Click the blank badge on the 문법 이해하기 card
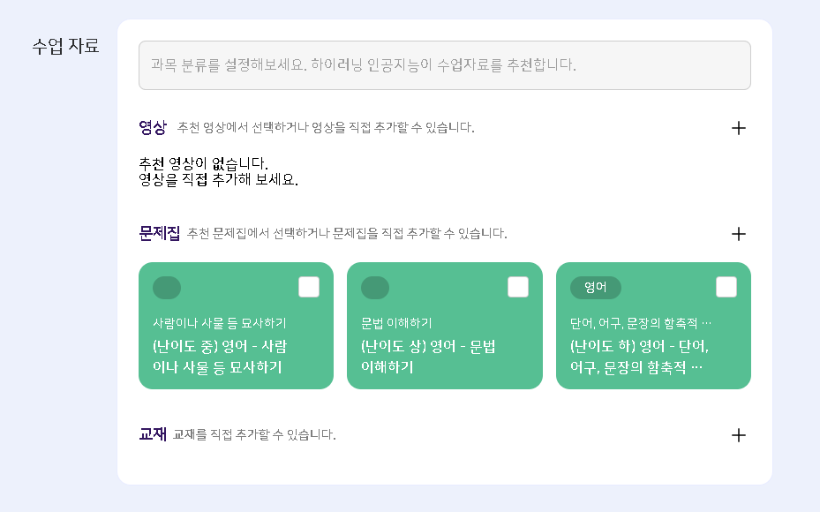Screen dimensions: 820x512 click(x=375, y=288)
